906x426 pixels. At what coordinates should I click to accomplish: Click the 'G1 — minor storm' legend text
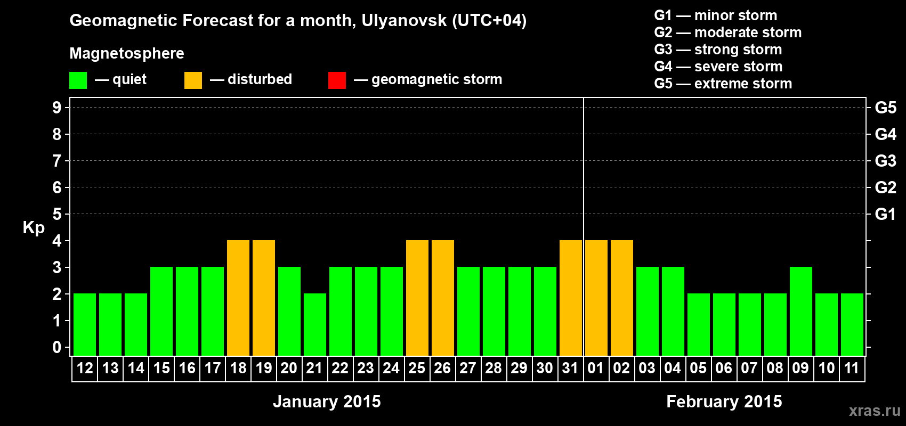[716, 15]
